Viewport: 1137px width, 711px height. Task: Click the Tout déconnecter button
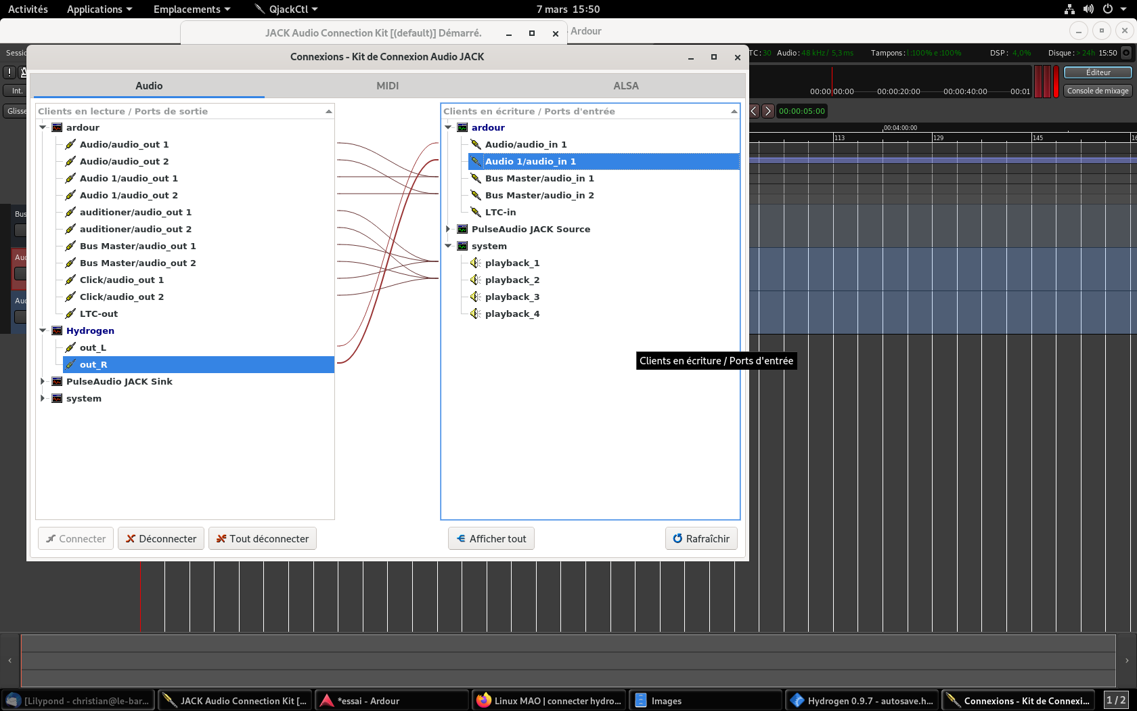(x=263, y=539)
